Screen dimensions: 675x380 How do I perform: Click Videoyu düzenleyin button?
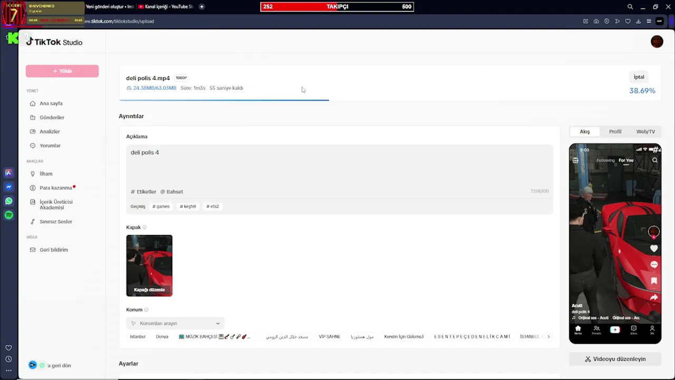tap(615, 359)
